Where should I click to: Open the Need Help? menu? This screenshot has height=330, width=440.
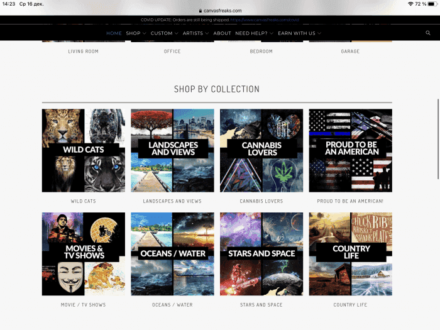(x=253, y=33)
